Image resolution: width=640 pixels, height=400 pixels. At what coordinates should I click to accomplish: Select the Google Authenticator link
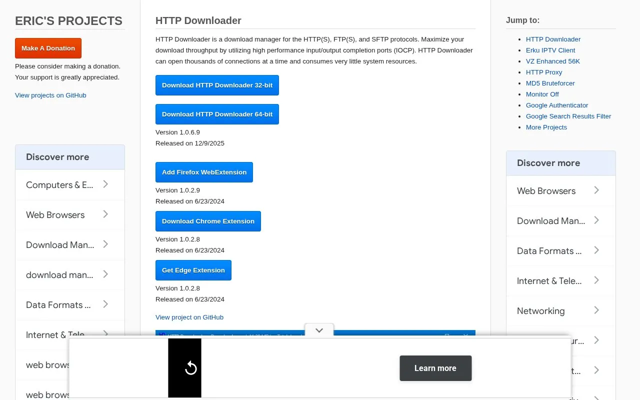(557, 105)
